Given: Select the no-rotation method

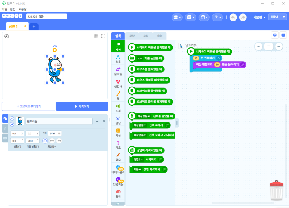Looking at the screenshot, I should (x=59, y=141).
